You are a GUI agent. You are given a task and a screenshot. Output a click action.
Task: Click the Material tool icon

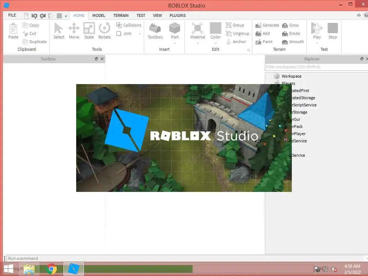pos(198,28)
